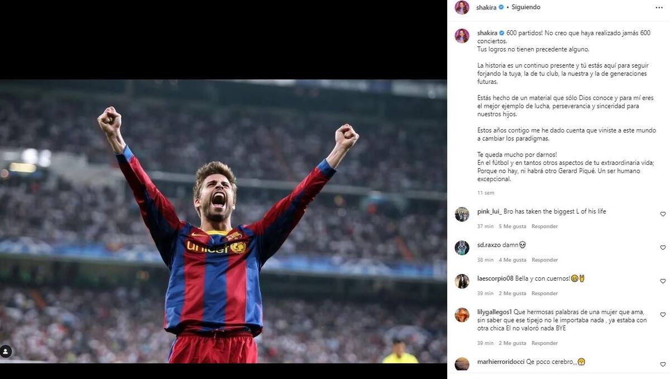
Task: Open the Piqué celebration photo
Action: click(223, 221)
